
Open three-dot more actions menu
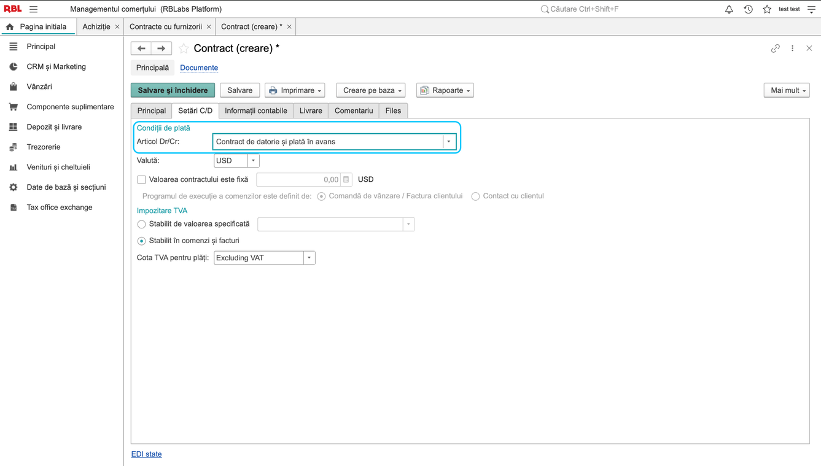click(792, 49)
